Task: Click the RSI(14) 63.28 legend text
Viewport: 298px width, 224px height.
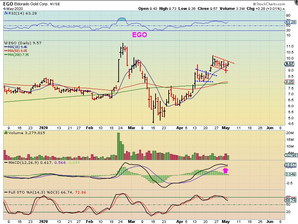Action: 23,13
